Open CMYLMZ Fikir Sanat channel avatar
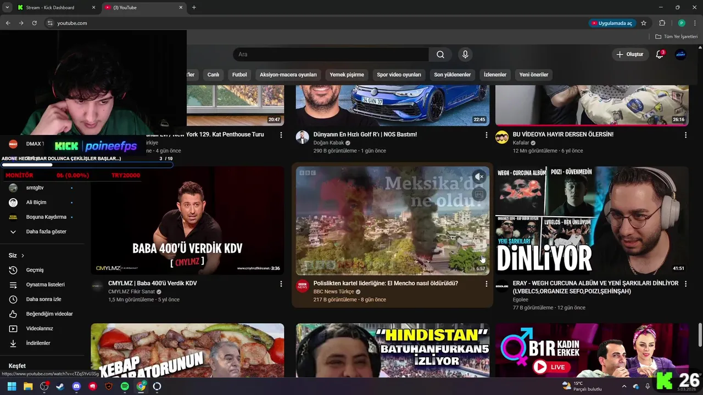This screenshot has height=395, width=703. (x=97, y=286)
